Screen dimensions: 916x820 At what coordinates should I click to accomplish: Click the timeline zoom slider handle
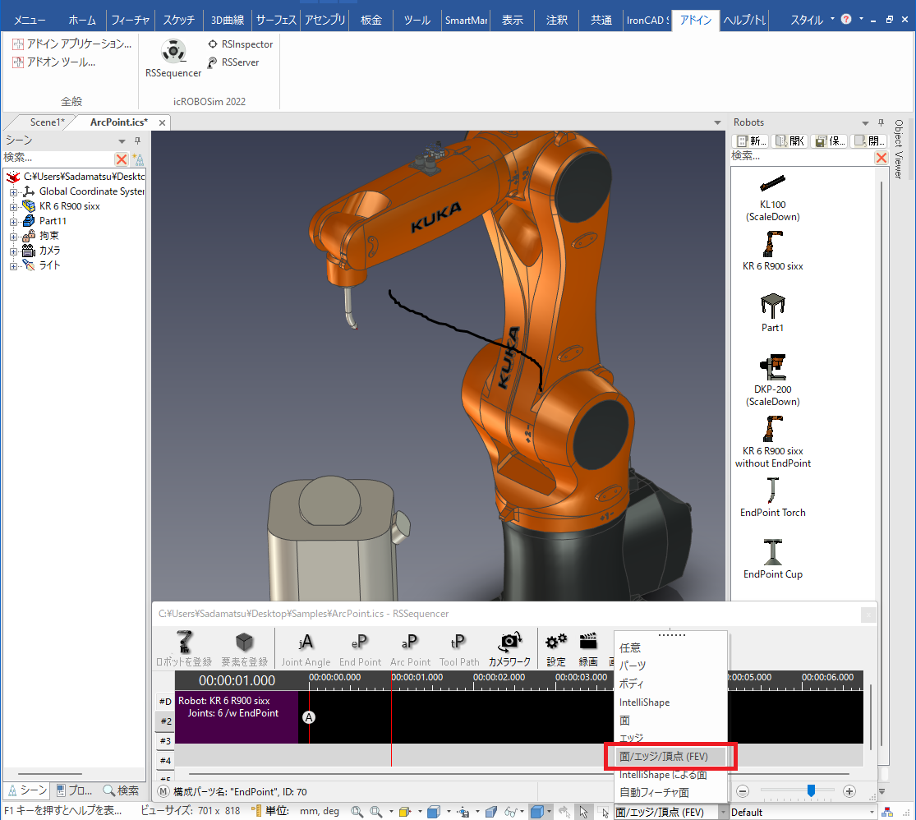coord(811,790)
